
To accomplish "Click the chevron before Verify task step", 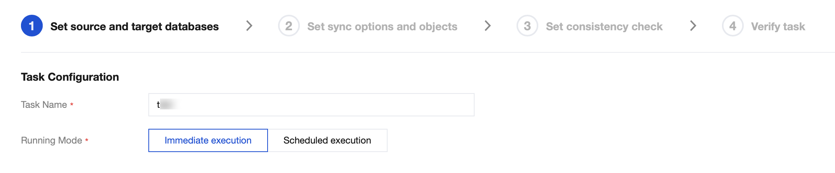I will coord(693,26).
